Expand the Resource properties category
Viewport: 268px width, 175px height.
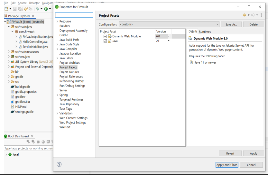coord(57,21)
